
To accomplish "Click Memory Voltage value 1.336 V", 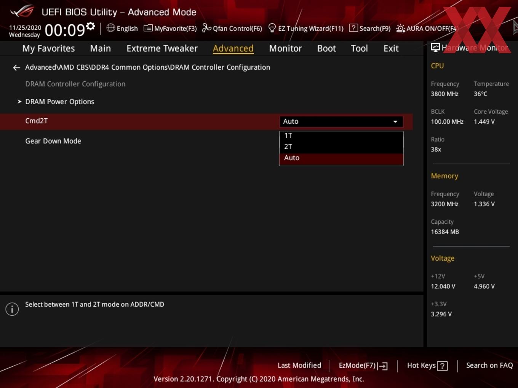I will (484, 204).
